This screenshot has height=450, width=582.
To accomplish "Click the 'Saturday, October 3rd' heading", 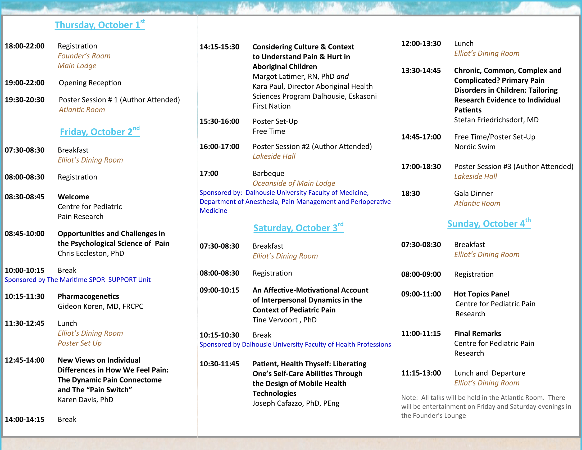I will coord(298,227).
